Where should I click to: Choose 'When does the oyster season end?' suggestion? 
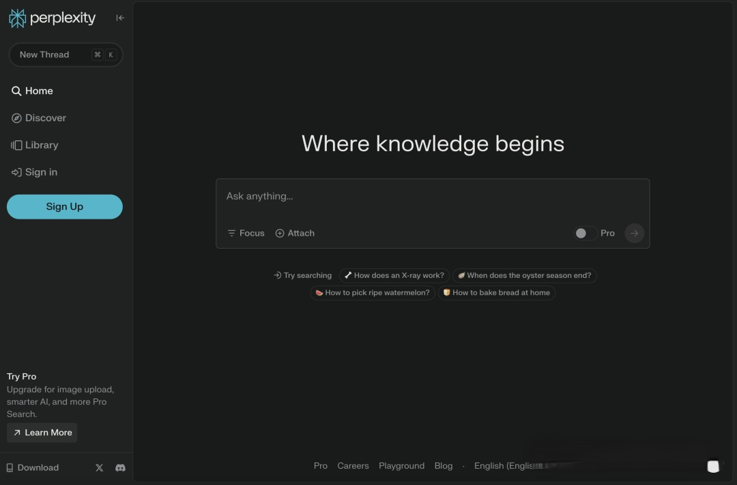524,275
